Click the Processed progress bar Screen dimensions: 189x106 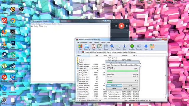pos(122,82)
